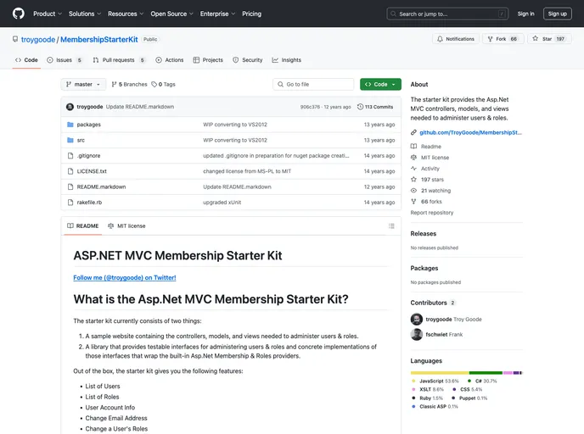The image size is (584, 434).
Task: Click Troy Goode contributor avatar
Action: pyautogui.click(x=417, y=319)
